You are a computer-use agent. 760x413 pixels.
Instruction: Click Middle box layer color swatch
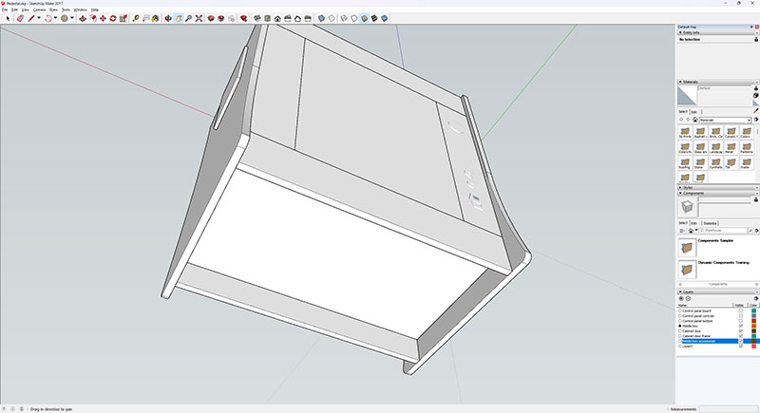click(x=753, y=326)
